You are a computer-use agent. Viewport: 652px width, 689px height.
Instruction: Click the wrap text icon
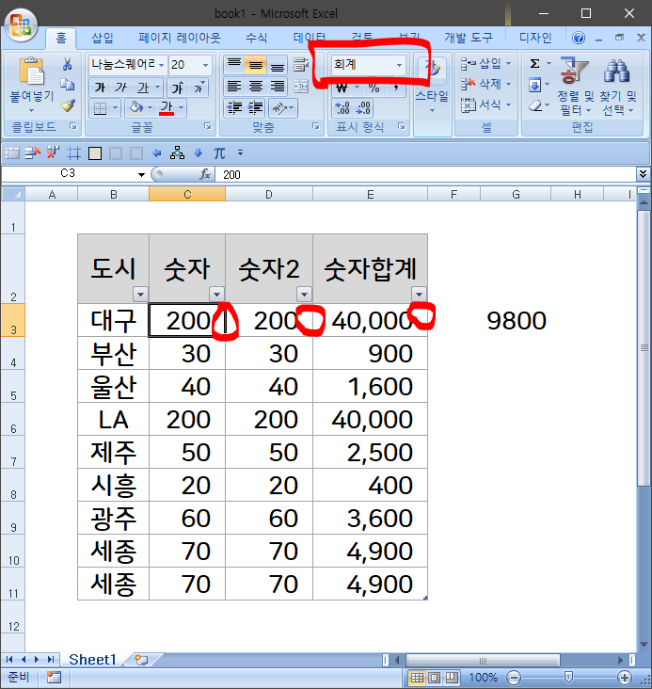tap(300, 65)
